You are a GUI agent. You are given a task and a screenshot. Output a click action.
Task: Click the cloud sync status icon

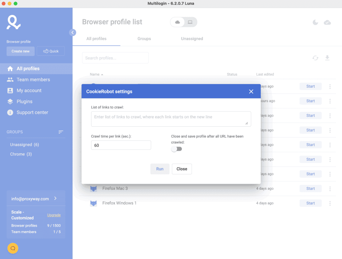click(328, 22)
